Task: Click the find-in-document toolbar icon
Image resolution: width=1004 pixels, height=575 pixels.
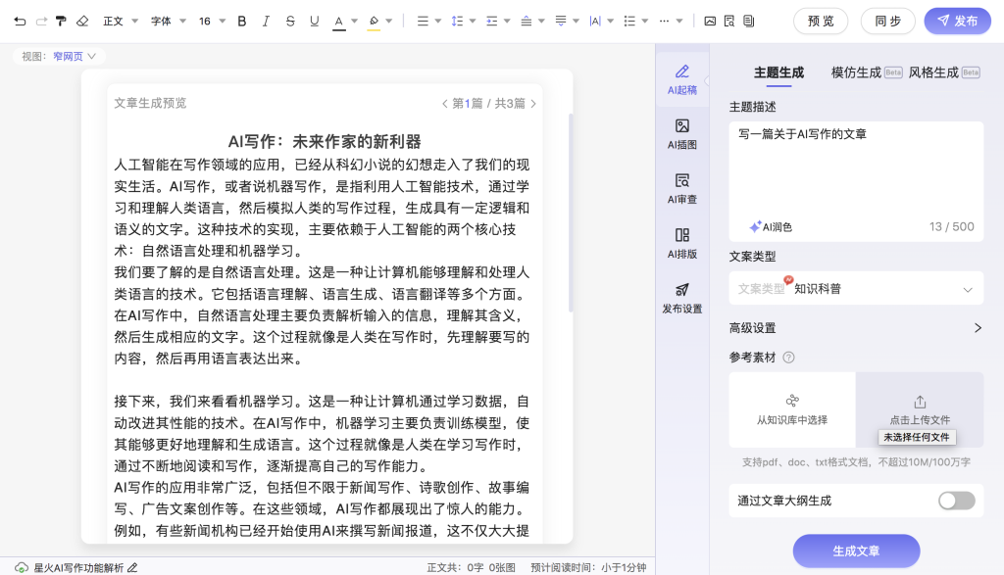Action: point(729,22)
